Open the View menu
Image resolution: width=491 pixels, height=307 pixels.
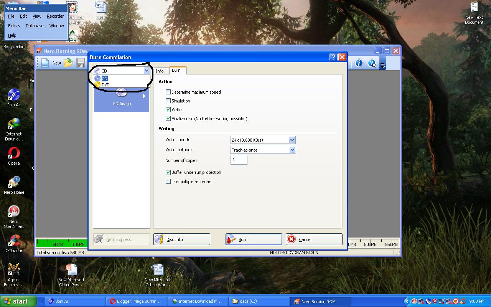click(x=37, y=16)
